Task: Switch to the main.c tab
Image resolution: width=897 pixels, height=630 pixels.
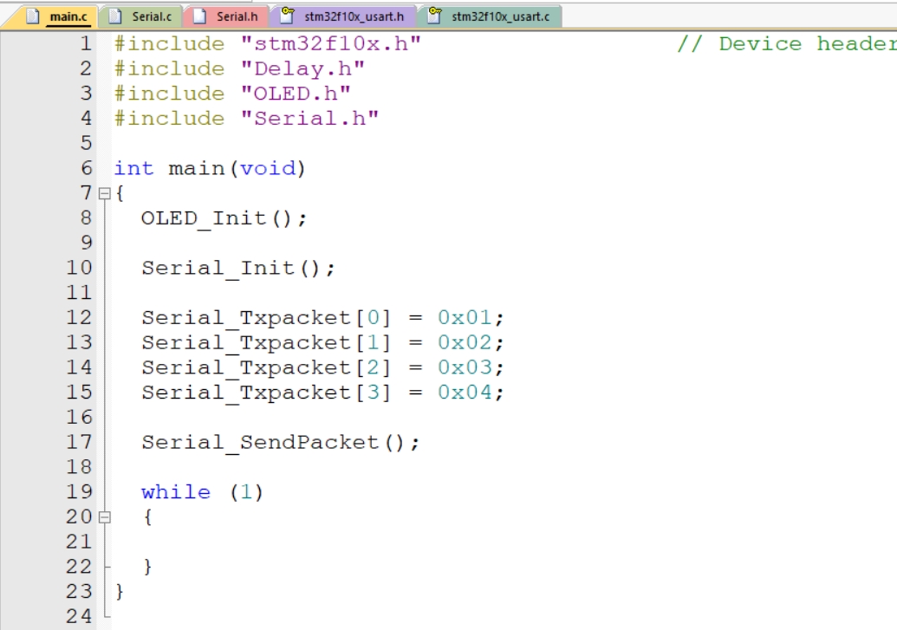Action: [54, 16]
